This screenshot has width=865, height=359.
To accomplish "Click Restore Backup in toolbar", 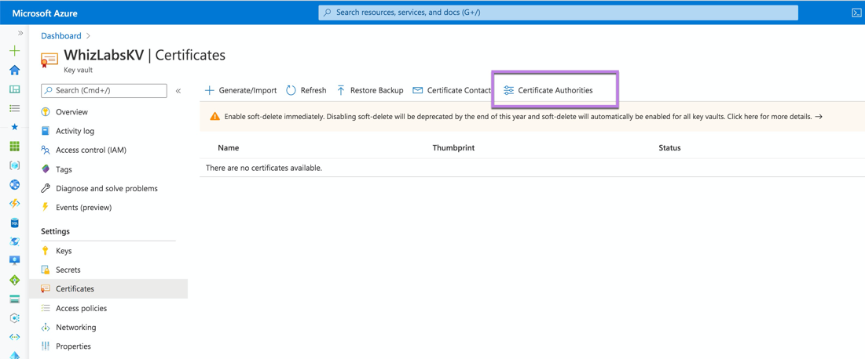I will 369,90.
